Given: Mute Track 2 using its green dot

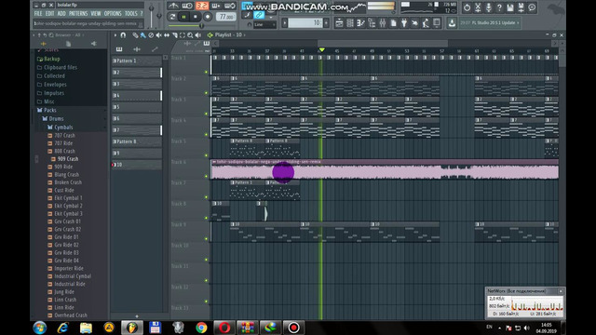Looking at the screenshot, I should tap(206, 93).
